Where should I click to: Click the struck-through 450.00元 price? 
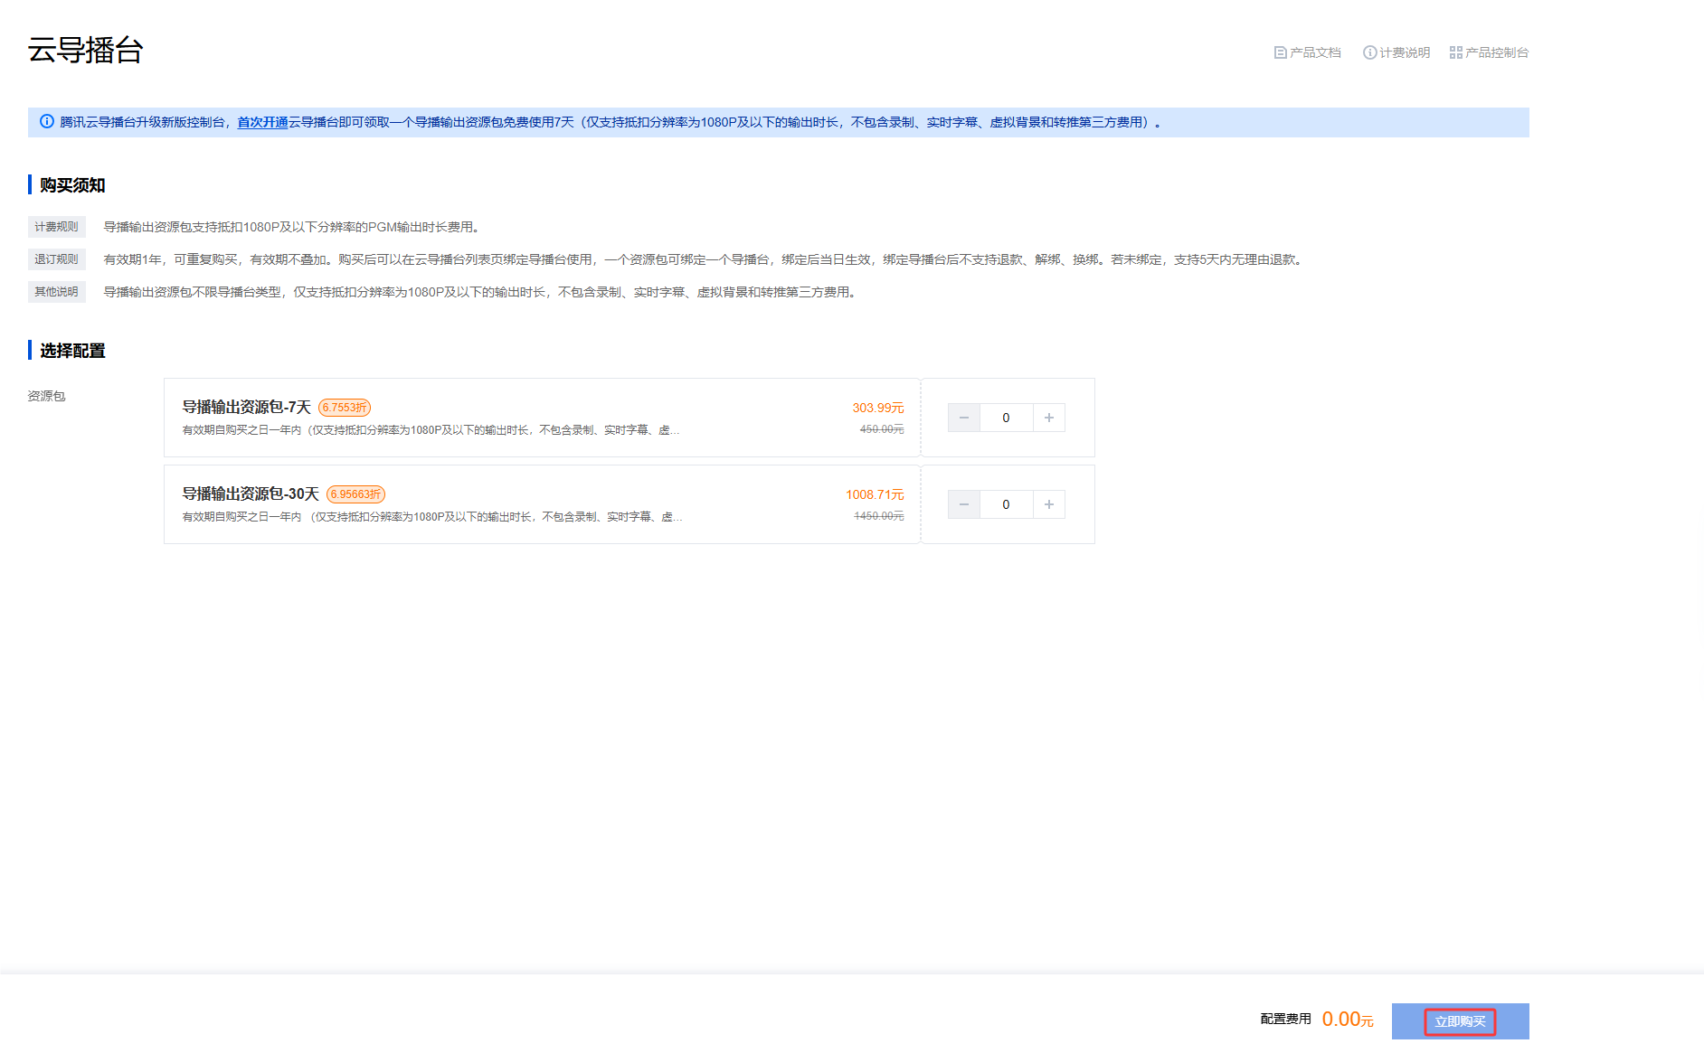pos(882,429)
